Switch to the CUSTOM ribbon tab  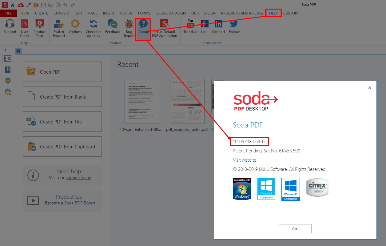tap(291, 13)
